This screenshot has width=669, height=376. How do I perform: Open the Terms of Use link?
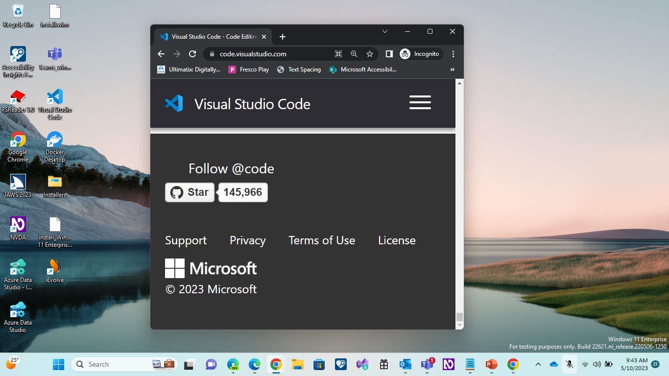(322, 240)
